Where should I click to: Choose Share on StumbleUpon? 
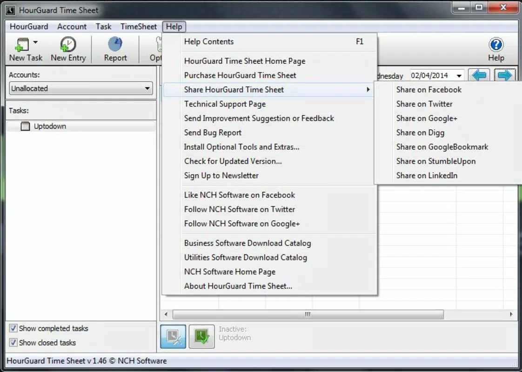coord(448,161)
